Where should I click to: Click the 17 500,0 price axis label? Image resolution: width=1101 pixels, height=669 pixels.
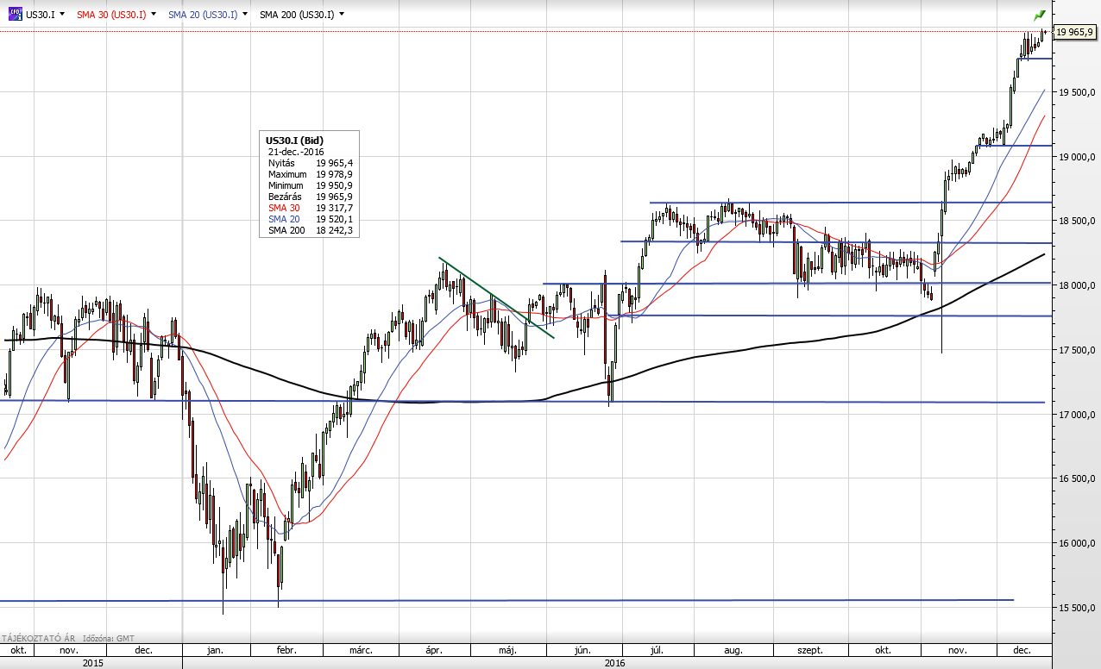pos(1077,350)
